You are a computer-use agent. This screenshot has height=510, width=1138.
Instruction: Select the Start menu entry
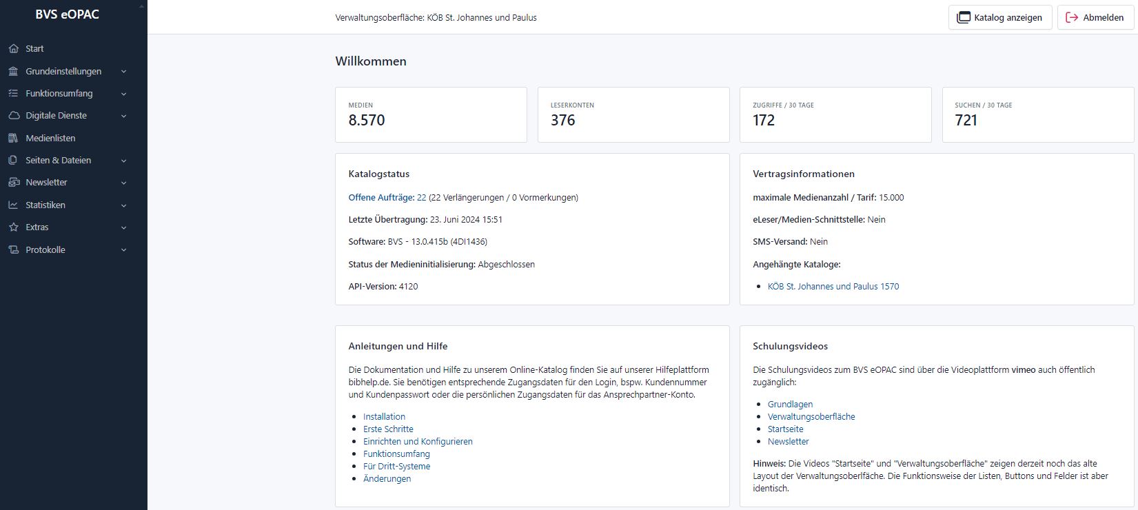(x=34, y=49)
